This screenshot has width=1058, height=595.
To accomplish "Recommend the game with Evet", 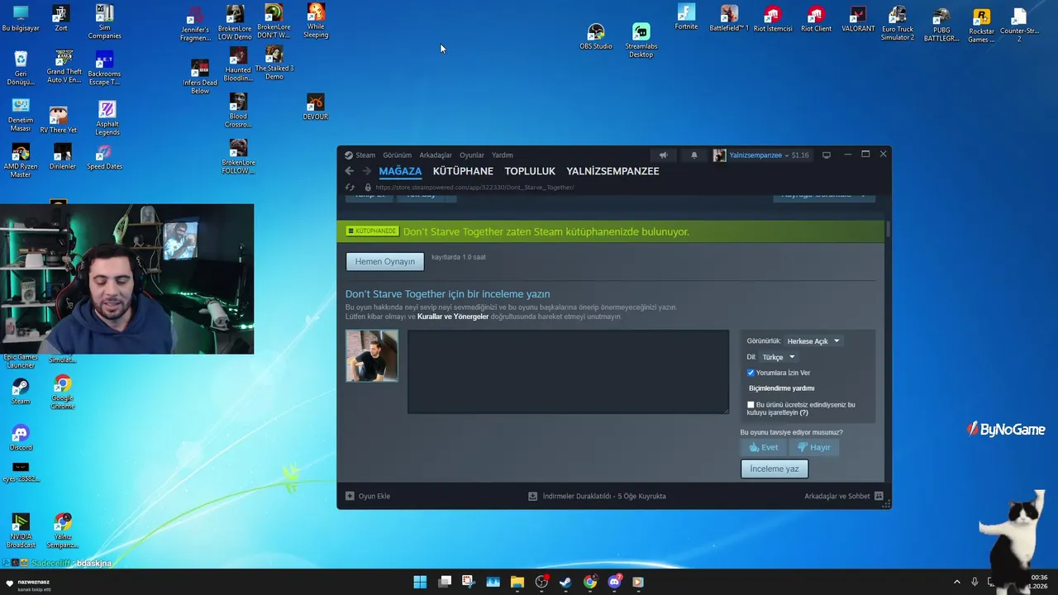I will point(764,447).
